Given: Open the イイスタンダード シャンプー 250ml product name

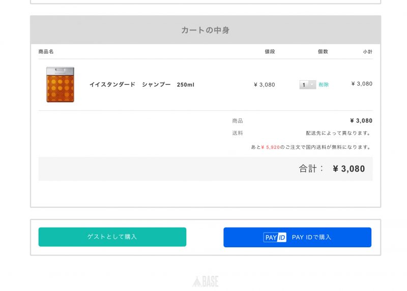Looking at the screenshot, I should 141,85.
